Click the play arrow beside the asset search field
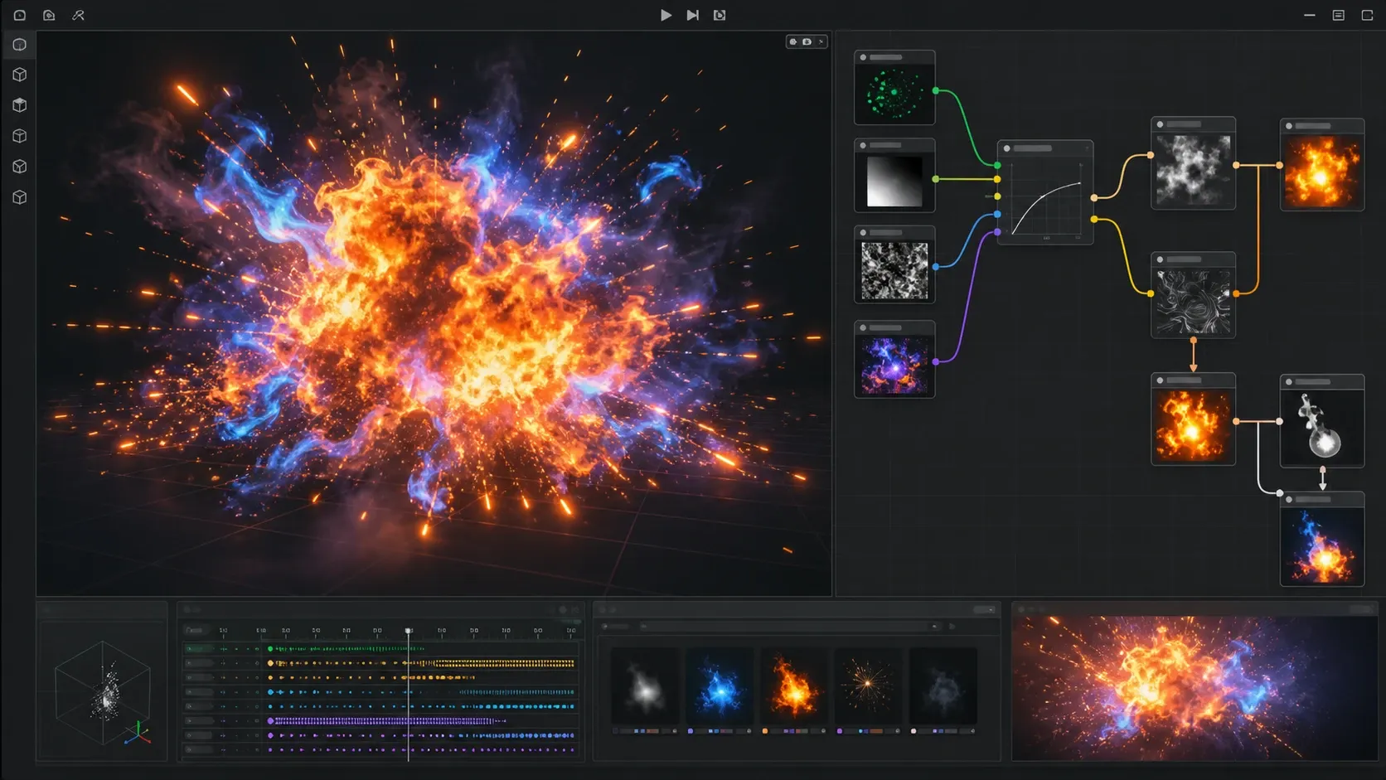The image size is (1386, 780). tap(952, 627)
